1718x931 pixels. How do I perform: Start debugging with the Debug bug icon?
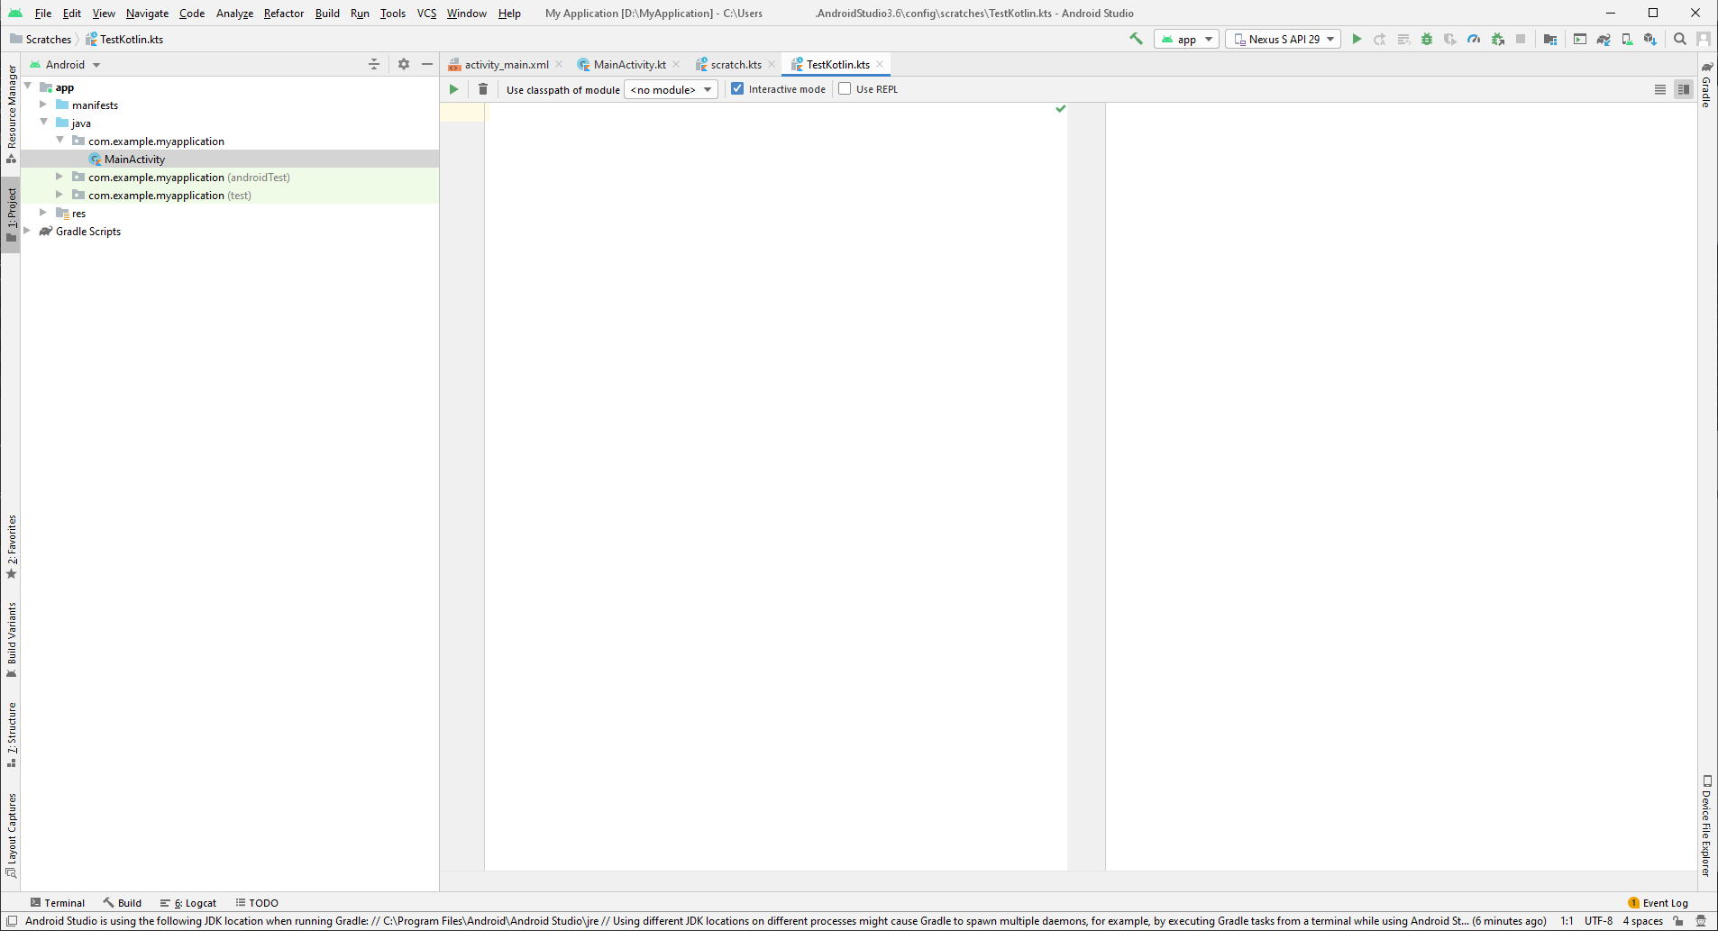click(1427, 39)
